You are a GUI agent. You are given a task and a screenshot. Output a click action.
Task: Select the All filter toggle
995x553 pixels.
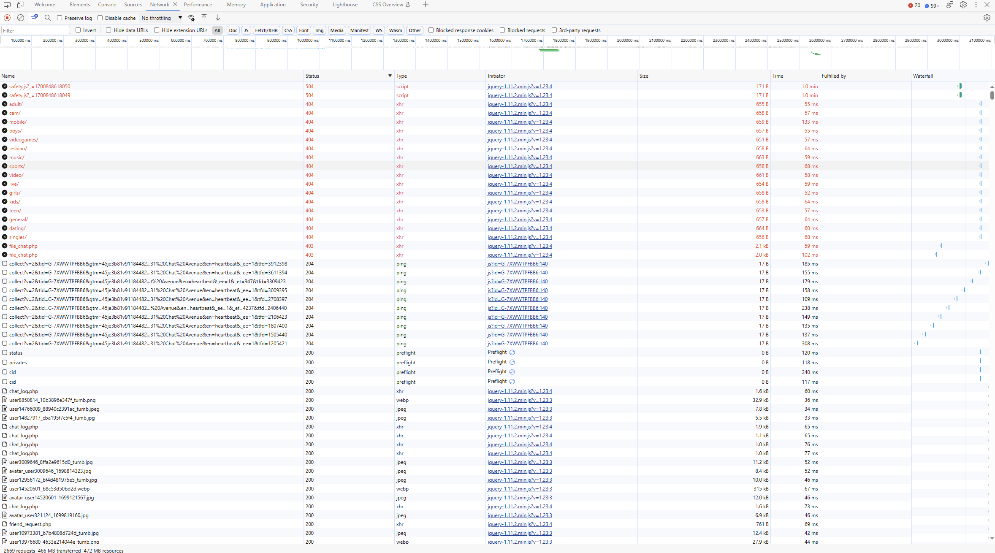click(x=217, y=30)
